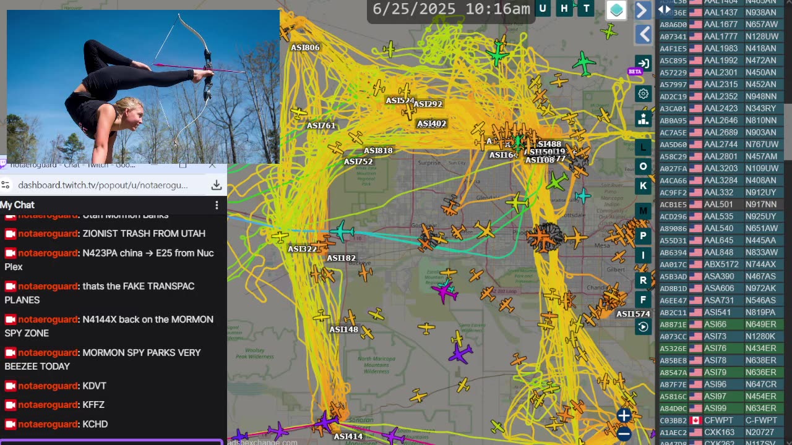Toggle the R map button

pyautogui.click(x=643, y=281)
